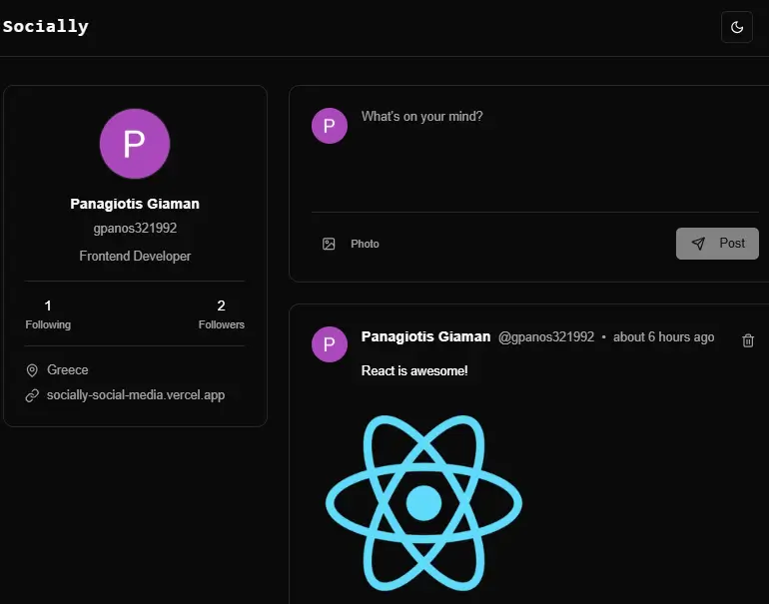Click the location pin icon

32,370
